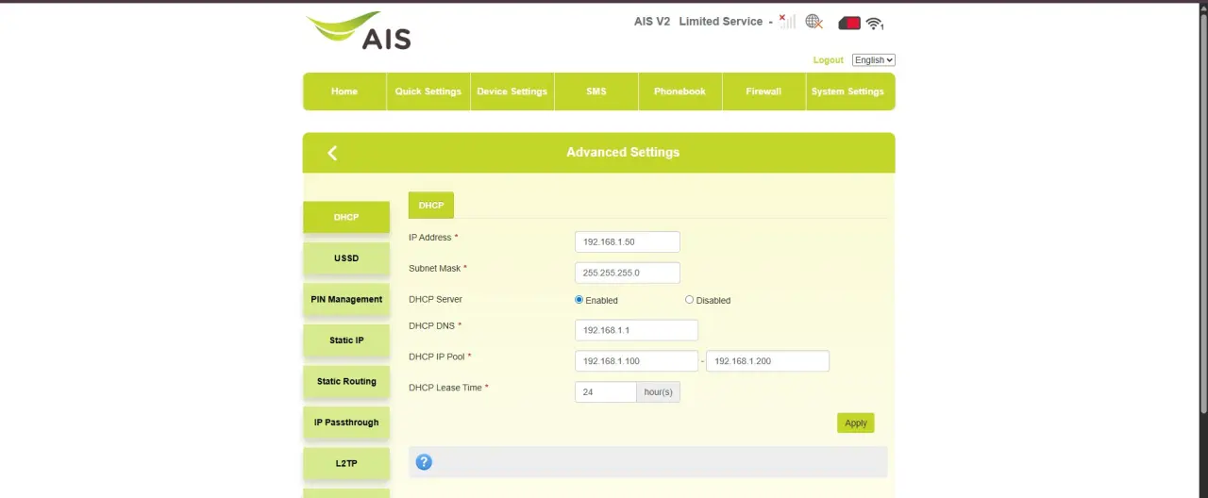Screen dimensions: 1208x498
Task: Open the PIN Management sidebar section
Action: tap(346, 299)
